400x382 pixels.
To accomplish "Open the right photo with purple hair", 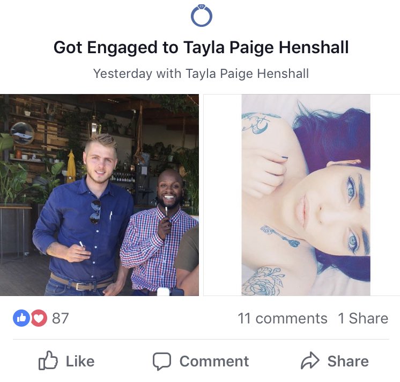I will coord(306,195).
